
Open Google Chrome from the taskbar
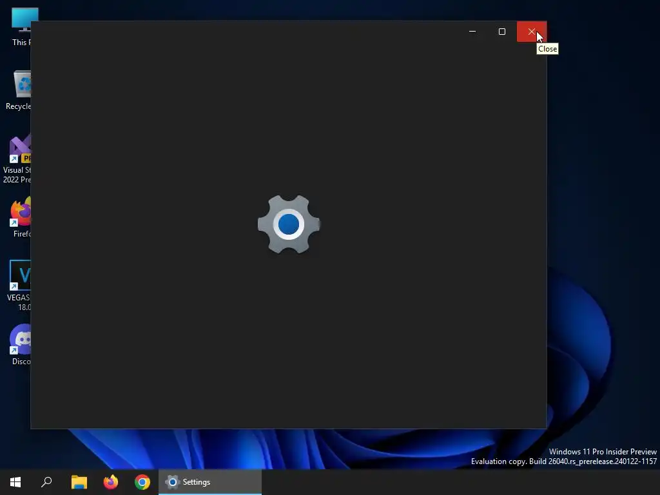142,482
